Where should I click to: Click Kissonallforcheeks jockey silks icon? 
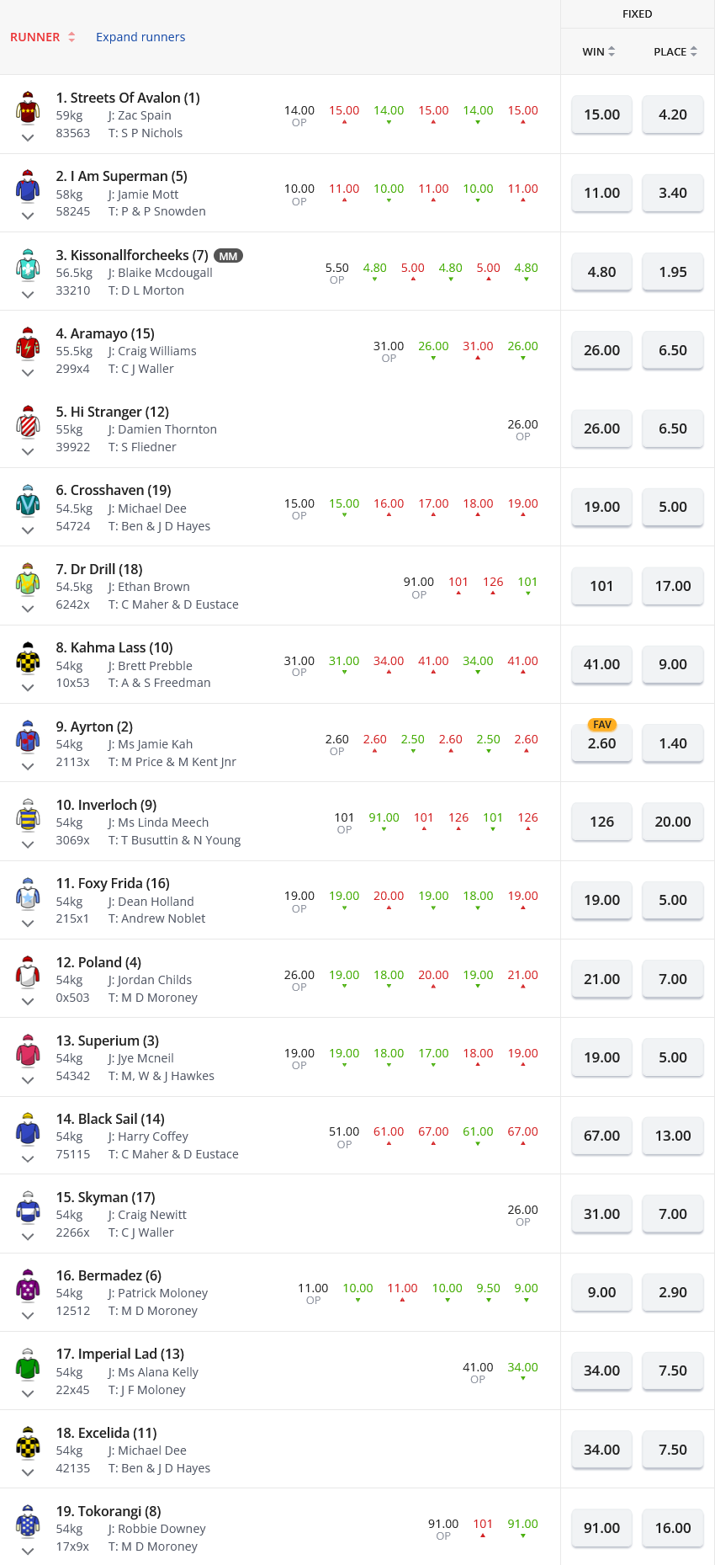(28, 265)
